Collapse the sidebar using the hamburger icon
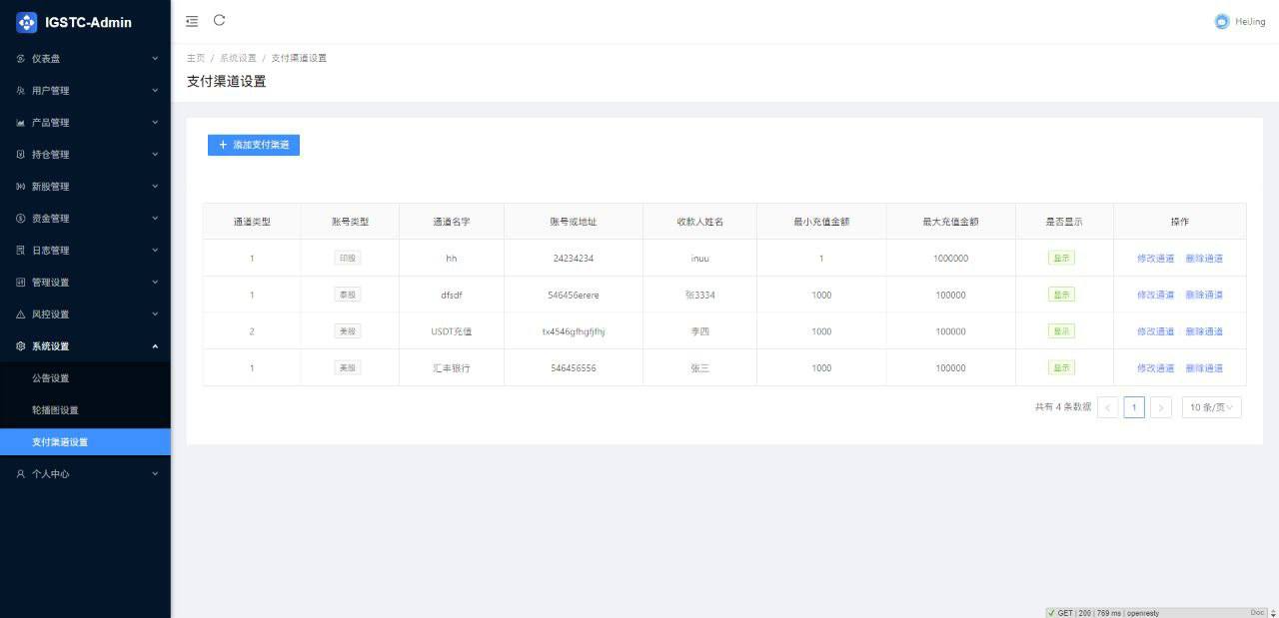The height and width of the screenshot is (618, 1279). tap(192, 20)
